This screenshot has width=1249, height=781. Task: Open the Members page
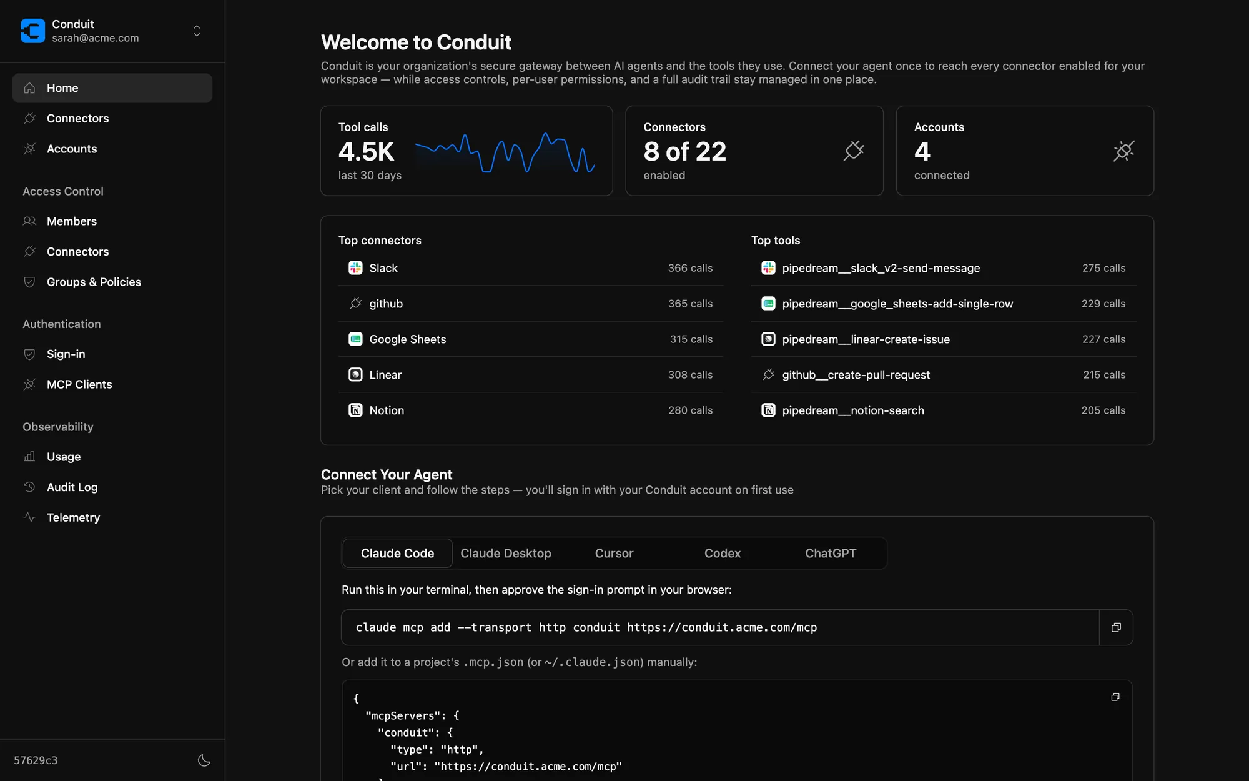click(x=112, y=221)
